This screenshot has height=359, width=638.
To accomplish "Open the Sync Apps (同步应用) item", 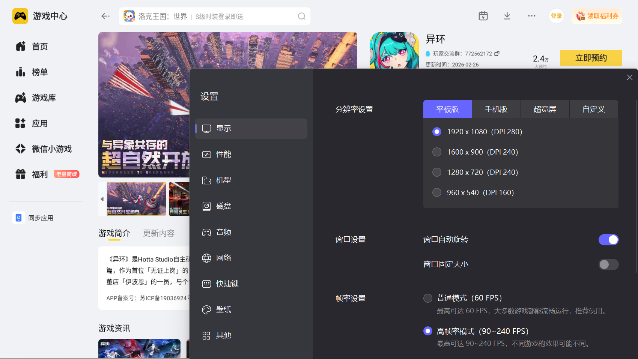I will (41, 218).
